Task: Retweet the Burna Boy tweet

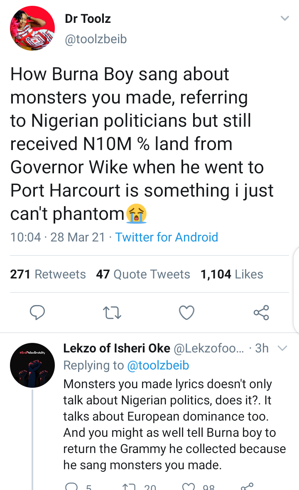Action: click(x=112, y=313)
